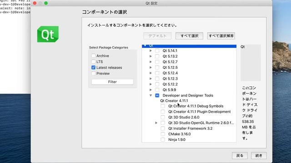Viewport: 291px width, 163px height.
Task: Select the Qt 3D Studio 2.6.0 label
Action: point(184,117)
